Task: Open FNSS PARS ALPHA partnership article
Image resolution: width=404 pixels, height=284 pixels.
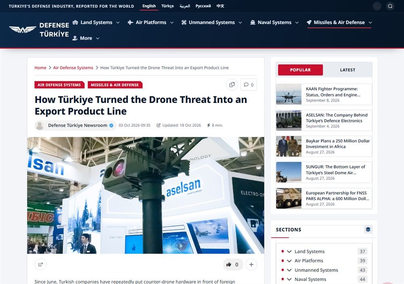Action: tap(337, 196)
